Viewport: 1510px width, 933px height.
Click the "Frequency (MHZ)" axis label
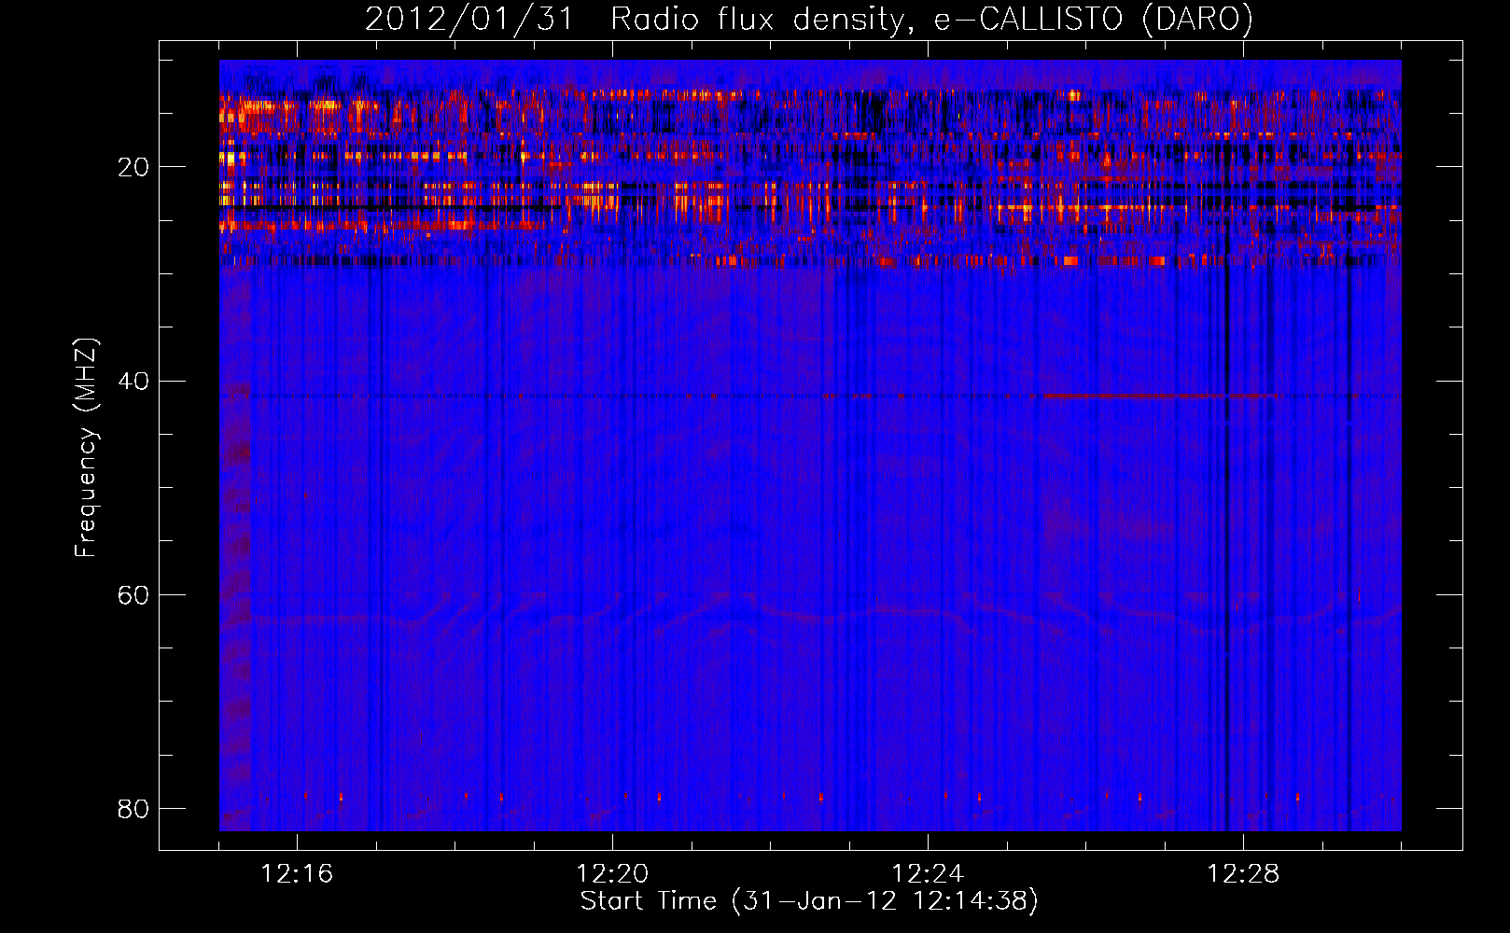pos(86,448)
